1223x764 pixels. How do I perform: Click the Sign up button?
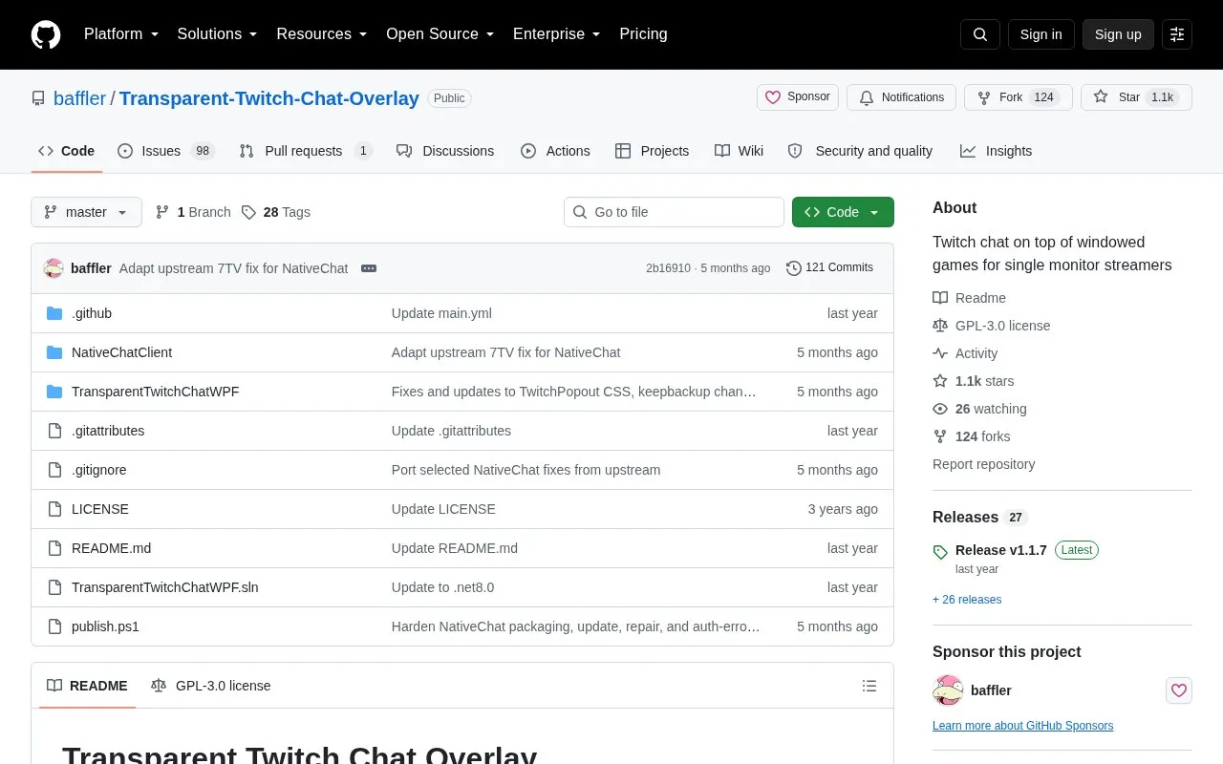point(1118,34)
